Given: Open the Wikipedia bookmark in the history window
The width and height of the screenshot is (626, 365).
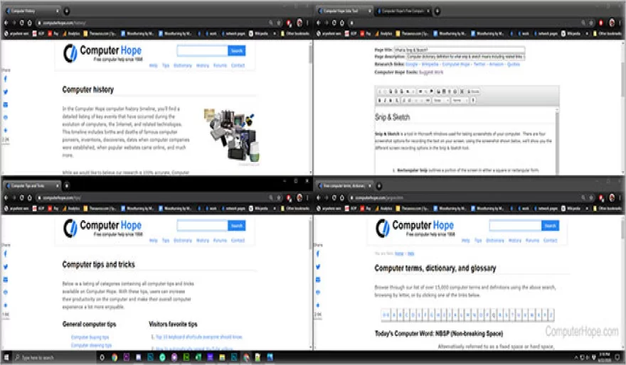Looking at the screenshot, I should [258, 34].
